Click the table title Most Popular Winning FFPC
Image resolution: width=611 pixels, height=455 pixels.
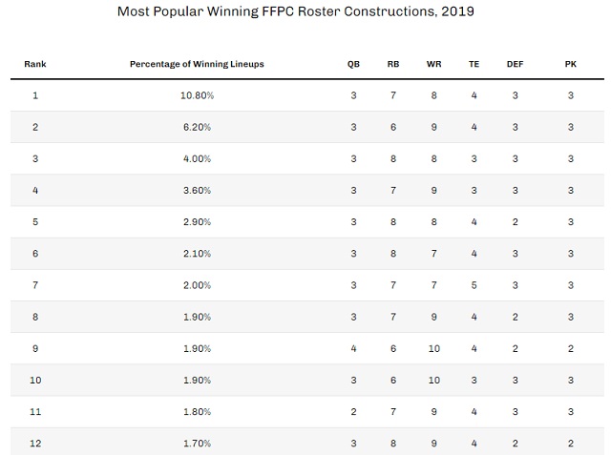point(296,11)
